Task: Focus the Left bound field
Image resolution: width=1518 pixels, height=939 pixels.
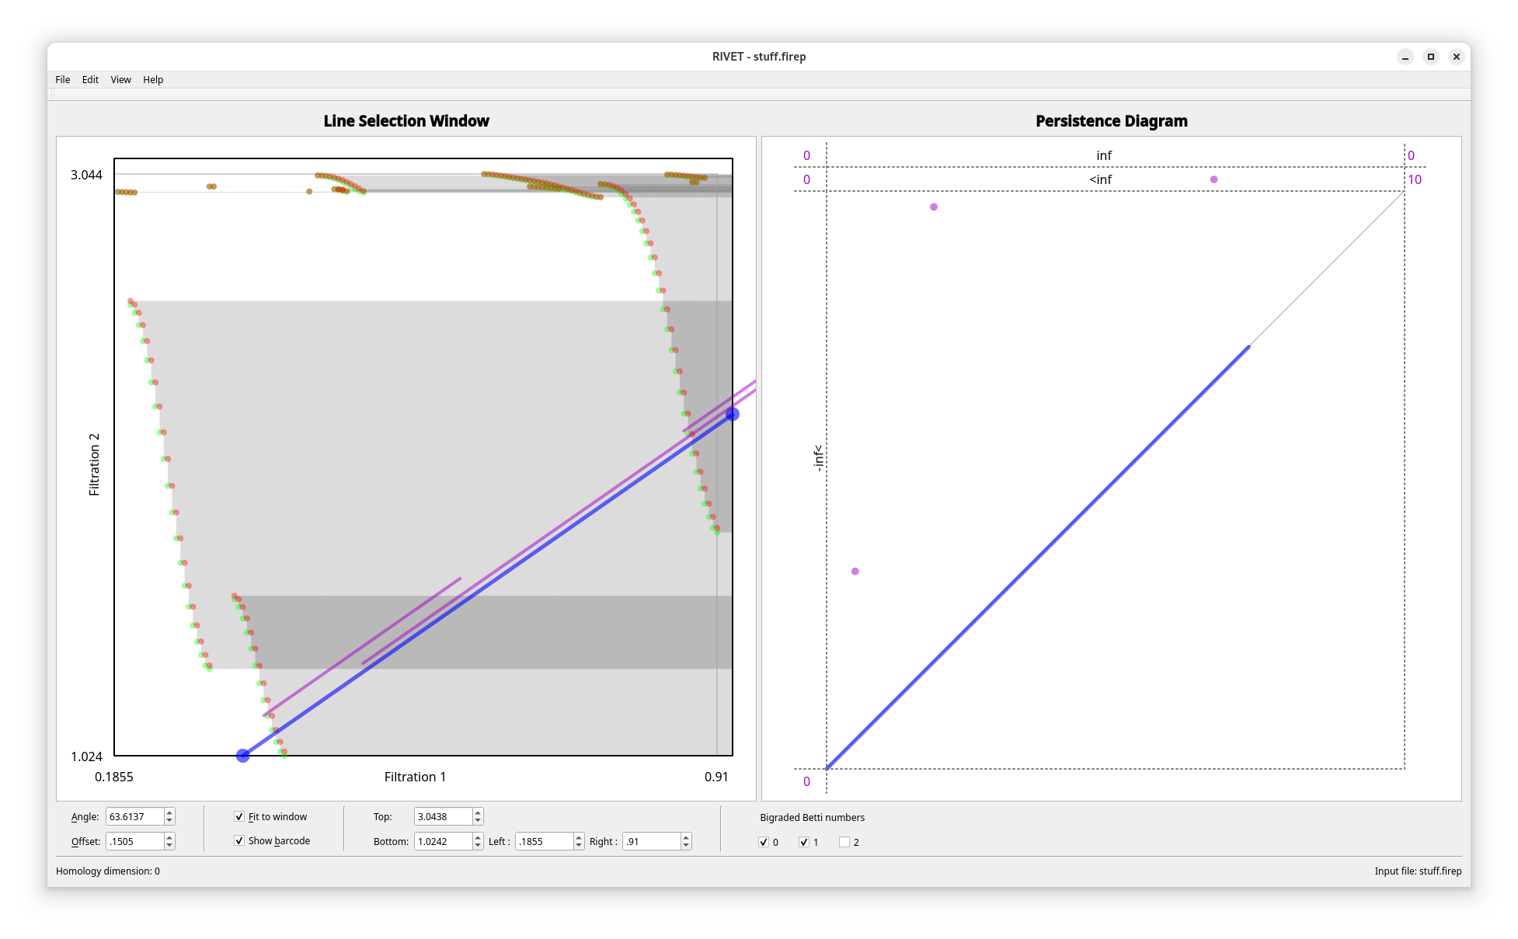Action: [x=545, y=841]
